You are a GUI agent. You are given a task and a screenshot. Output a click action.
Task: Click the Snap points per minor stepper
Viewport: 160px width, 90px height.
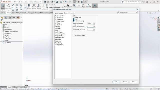click(x=94, y=30)
